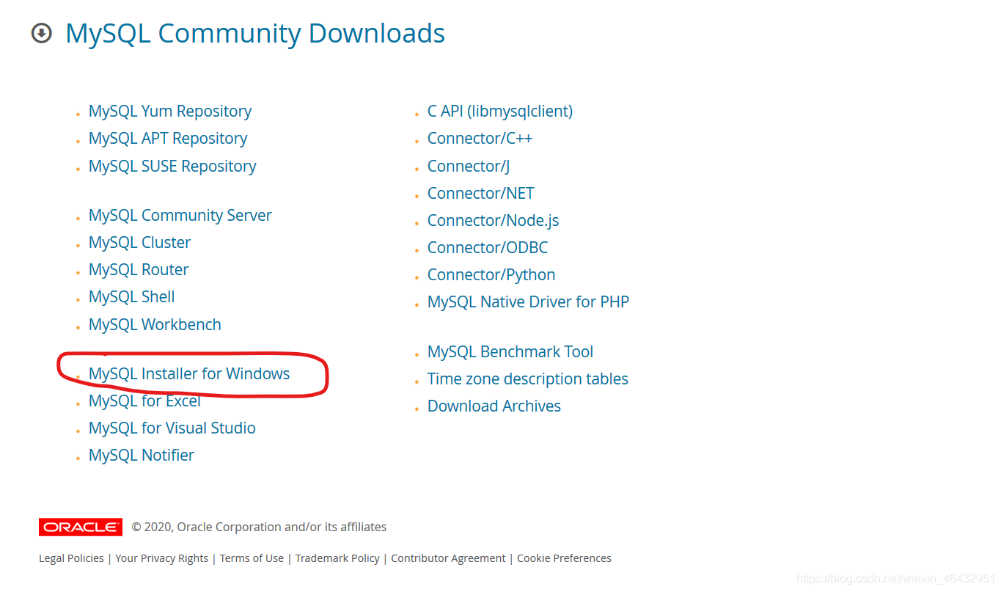Open MySQL APT Repository link
Image resolution: width=1001 pixels, height=592 pixels.
(168, 139)
